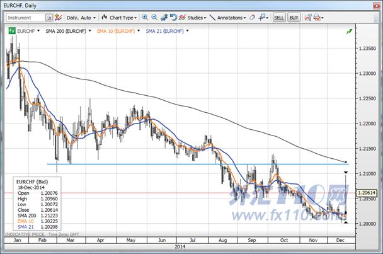Click the 1.23500 price axis label
Screen dimensions: 383x254
367,49
